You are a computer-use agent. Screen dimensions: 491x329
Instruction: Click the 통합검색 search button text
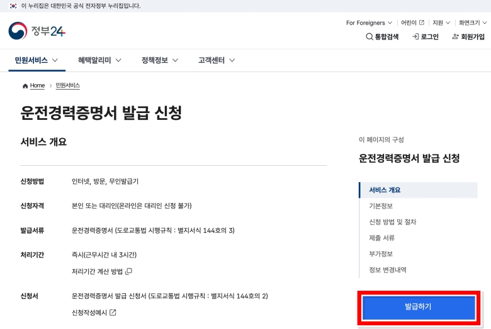(387, 37)
